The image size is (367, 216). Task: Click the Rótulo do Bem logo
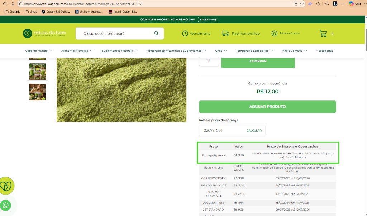click(x=44, y=33)
